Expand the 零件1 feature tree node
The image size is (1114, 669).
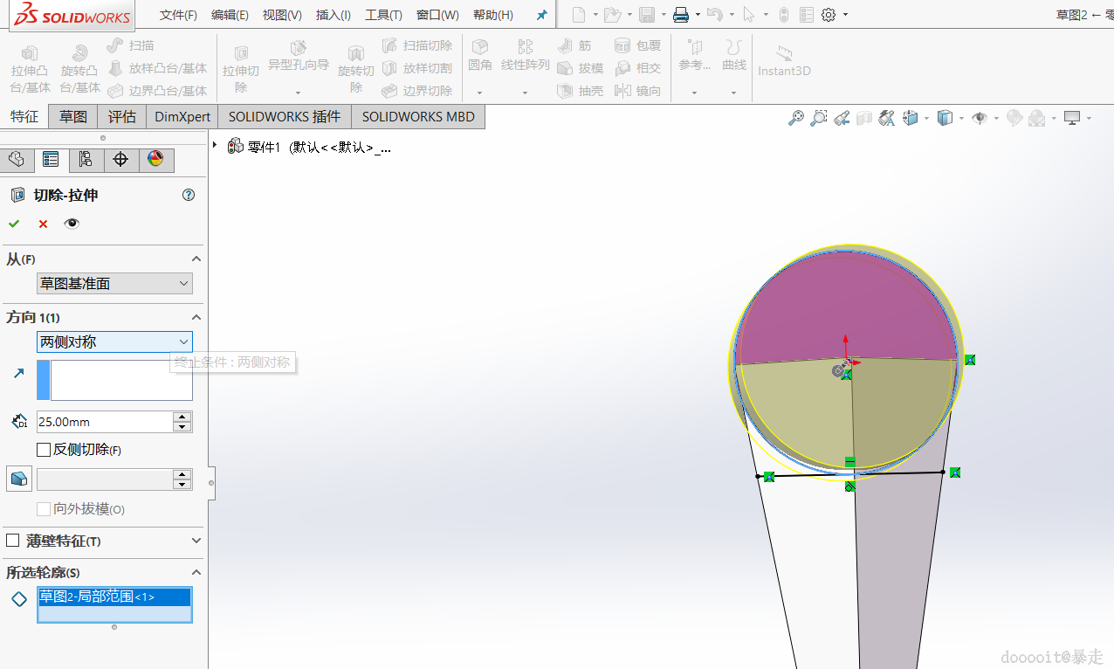(x=215, y=146)
